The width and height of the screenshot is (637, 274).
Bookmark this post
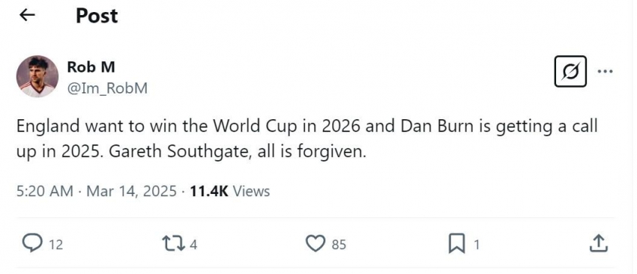point(456,245)
